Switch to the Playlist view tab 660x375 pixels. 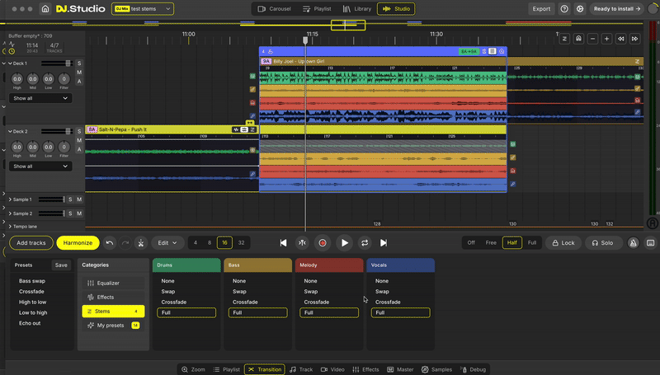coord(317,9)
